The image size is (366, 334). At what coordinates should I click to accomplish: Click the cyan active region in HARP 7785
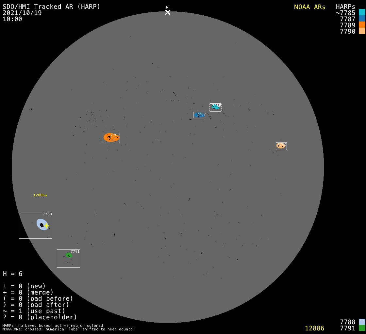pos(216,107)
